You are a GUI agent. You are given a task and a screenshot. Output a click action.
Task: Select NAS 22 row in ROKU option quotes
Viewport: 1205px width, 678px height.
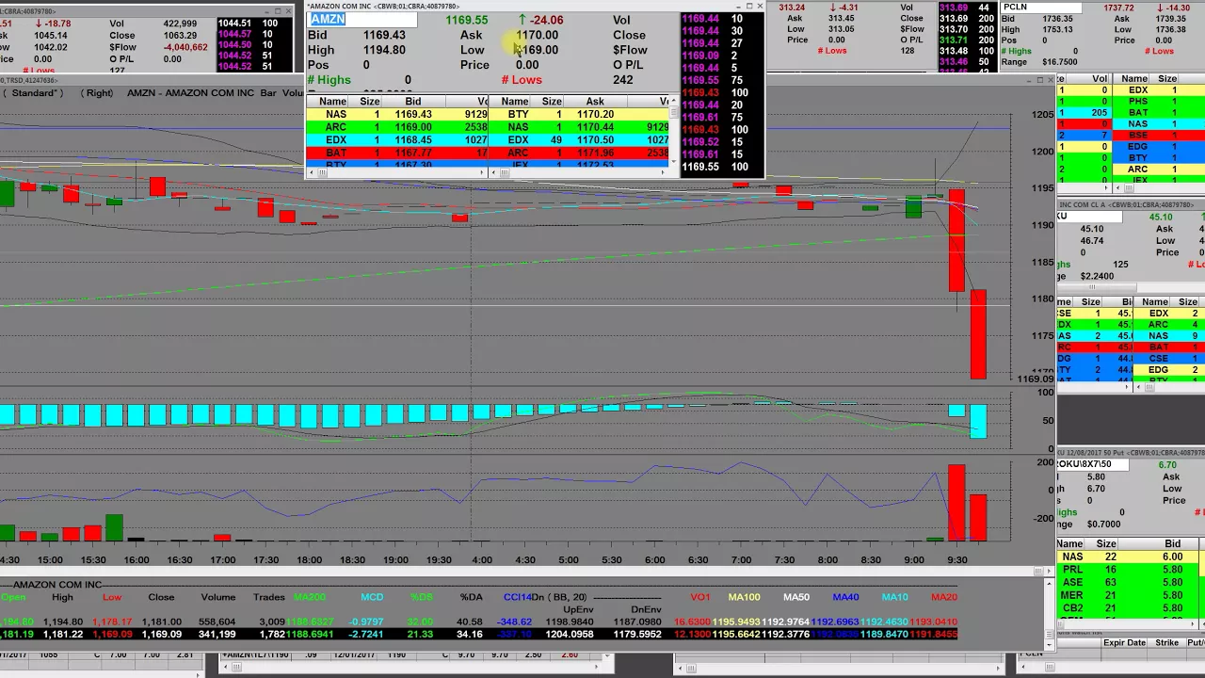(1130, 557)
